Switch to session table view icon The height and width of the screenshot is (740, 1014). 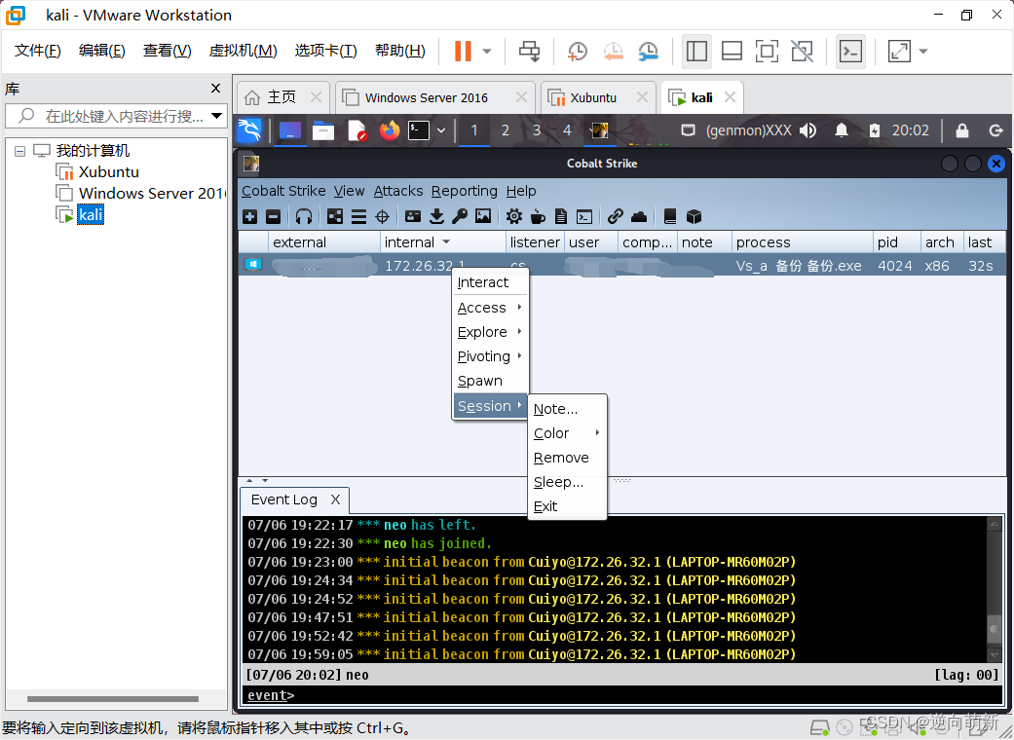coord(358,216)
